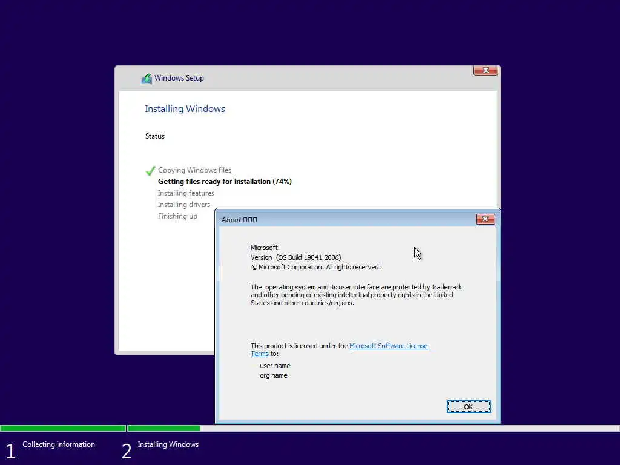This screenshot has width=620, height=465.
Task: Click the 'Status' label
Action: 154,136
